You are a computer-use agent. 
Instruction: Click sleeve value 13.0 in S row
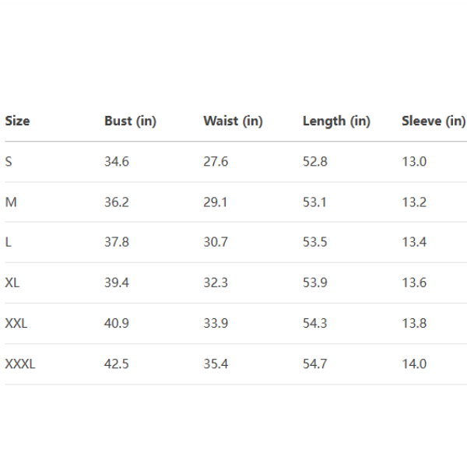(x=414, y=162)
